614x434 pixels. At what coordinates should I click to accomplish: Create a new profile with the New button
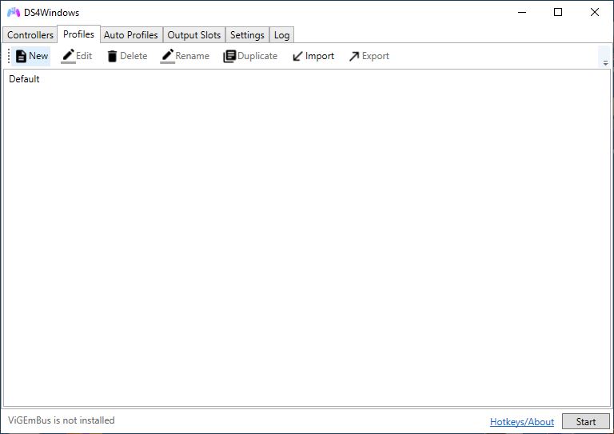coord(32,56)
